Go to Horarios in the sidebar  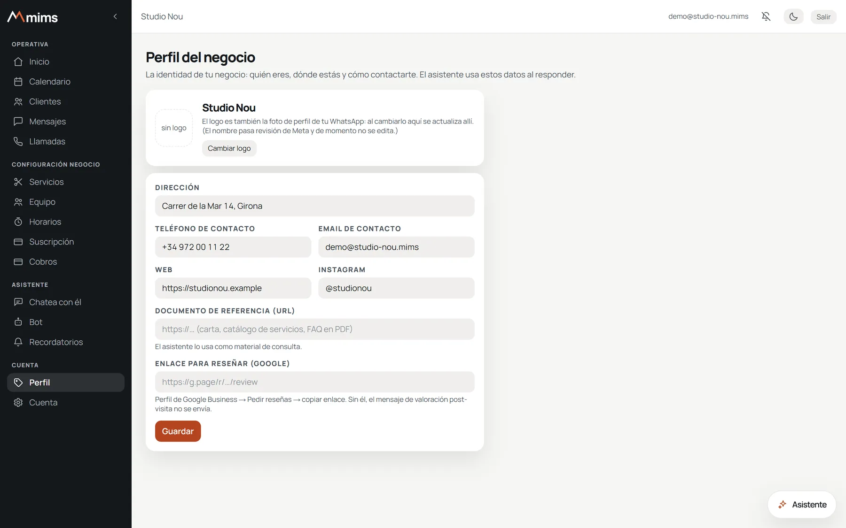pos(66,222)
